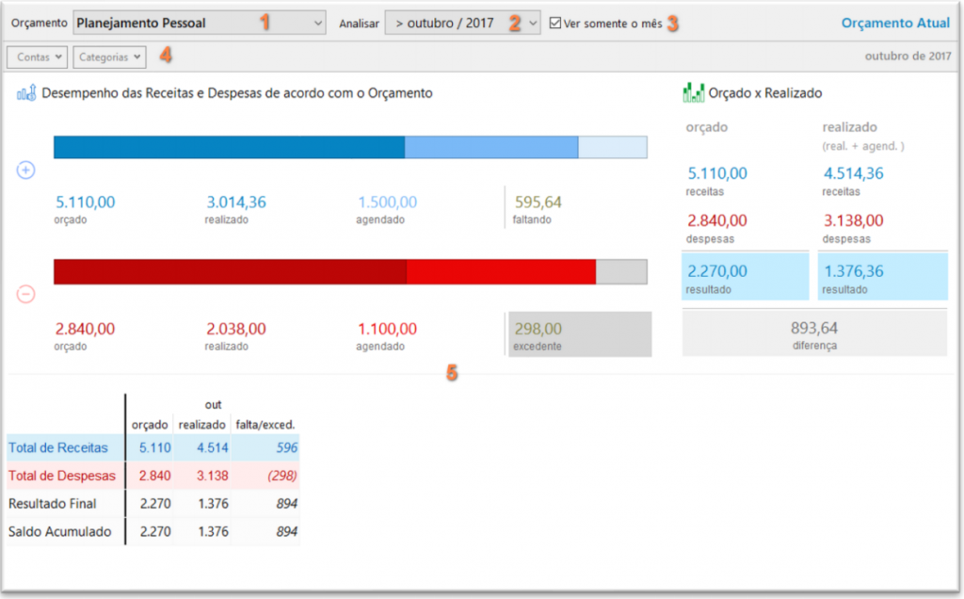Click the bright red agendado despesas bar segment
Screen dimensions: 964x599
500,271
